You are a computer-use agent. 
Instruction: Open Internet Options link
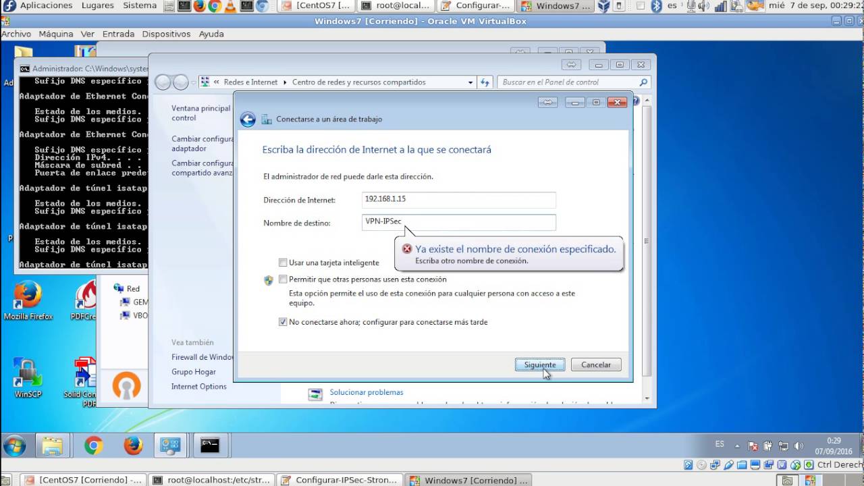pyautogui.click(x=199, y=387)
